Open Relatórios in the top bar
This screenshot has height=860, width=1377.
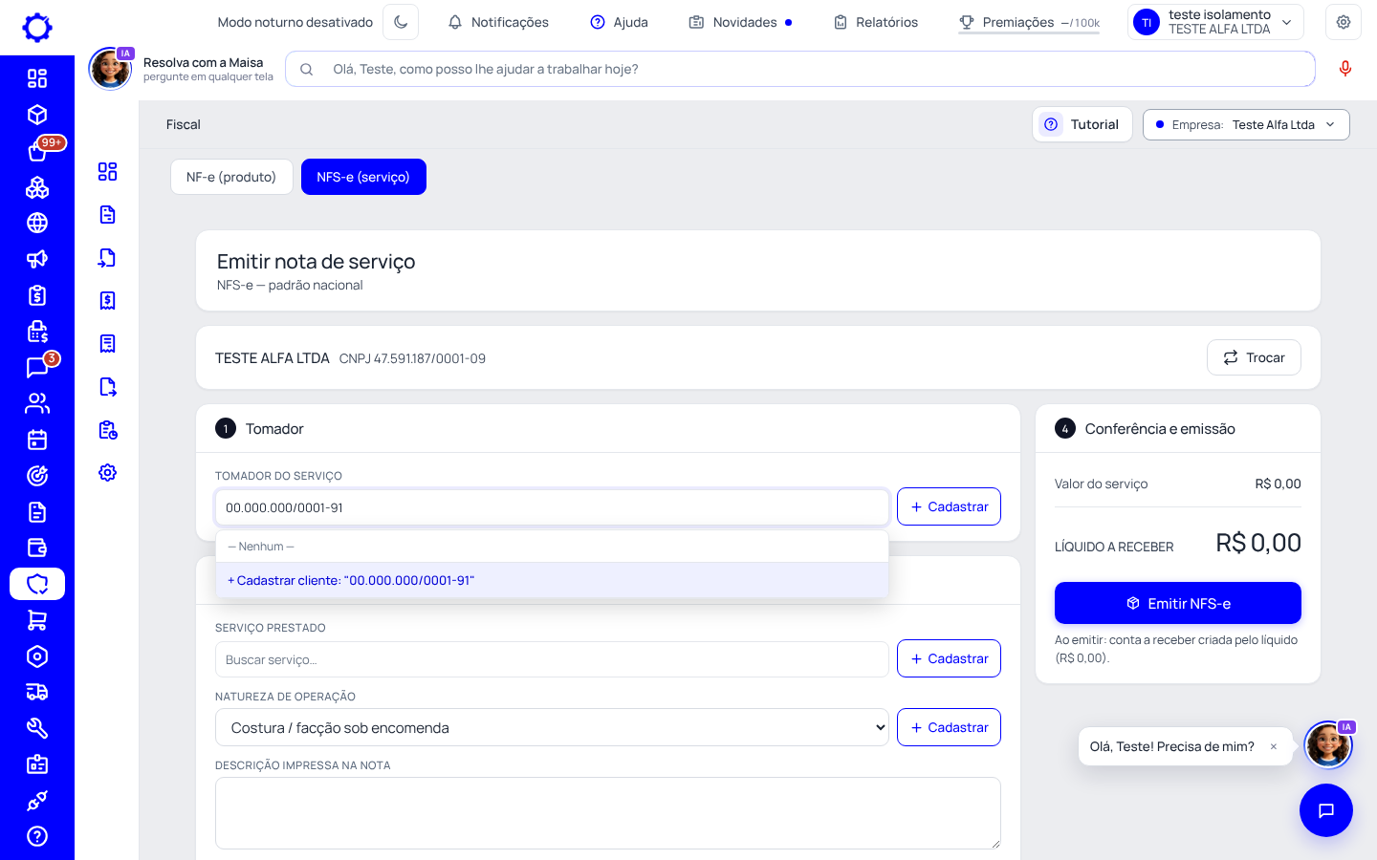coord(875,22)
